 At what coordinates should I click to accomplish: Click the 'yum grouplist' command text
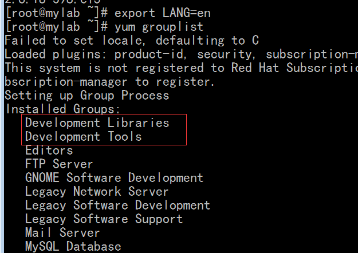[159, 27]
